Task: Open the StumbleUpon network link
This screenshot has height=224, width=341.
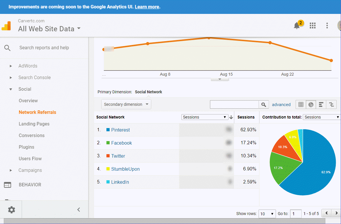Action: click(x=126, y=169)
